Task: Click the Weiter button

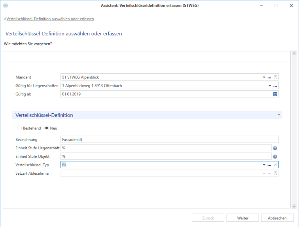Action: (243, 218)
